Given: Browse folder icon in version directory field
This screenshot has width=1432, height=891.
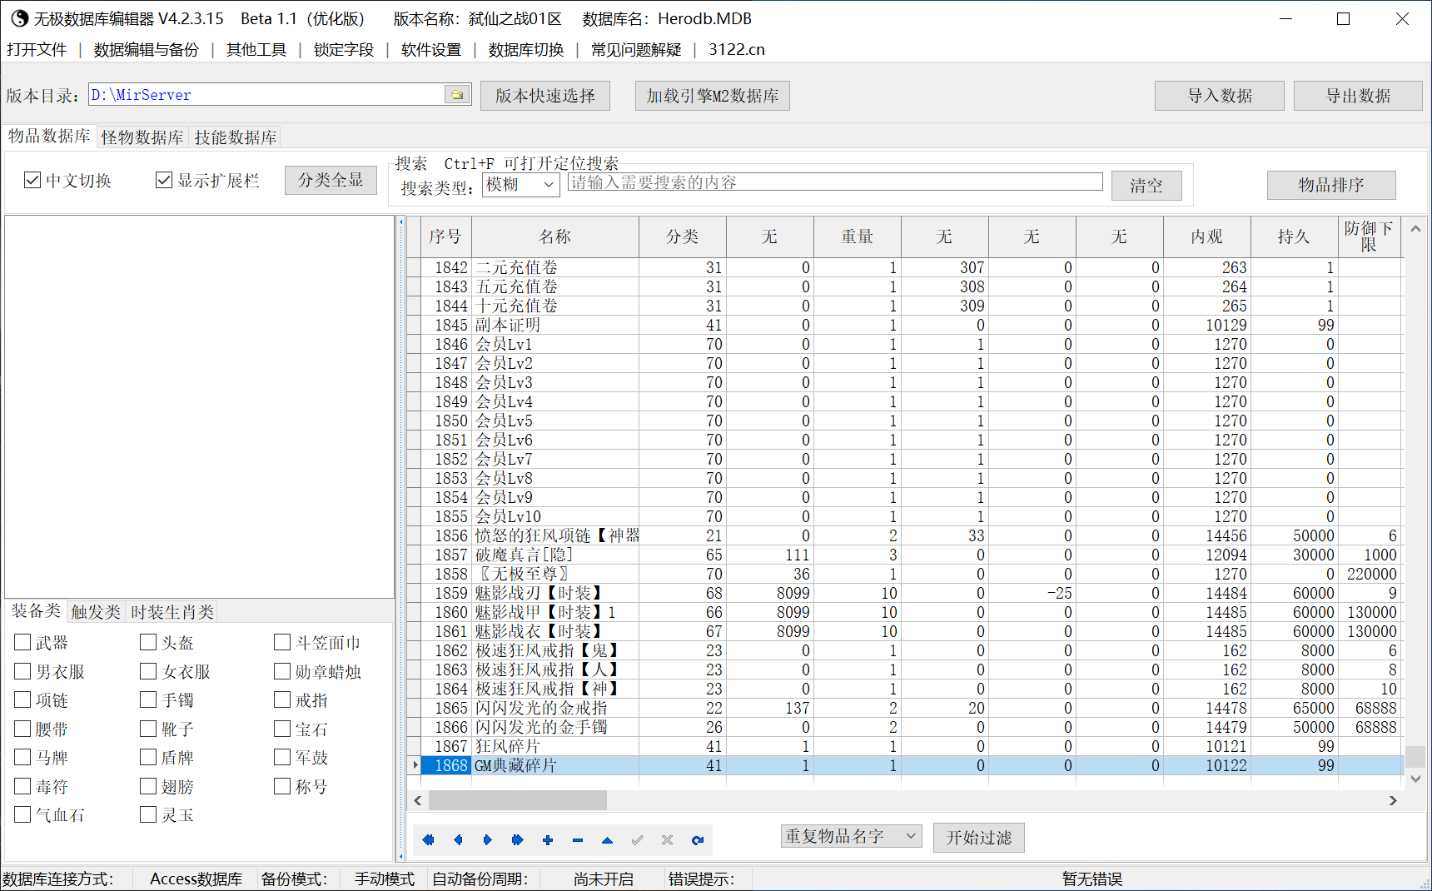Looking at the screenshot, I should [457, 94].
